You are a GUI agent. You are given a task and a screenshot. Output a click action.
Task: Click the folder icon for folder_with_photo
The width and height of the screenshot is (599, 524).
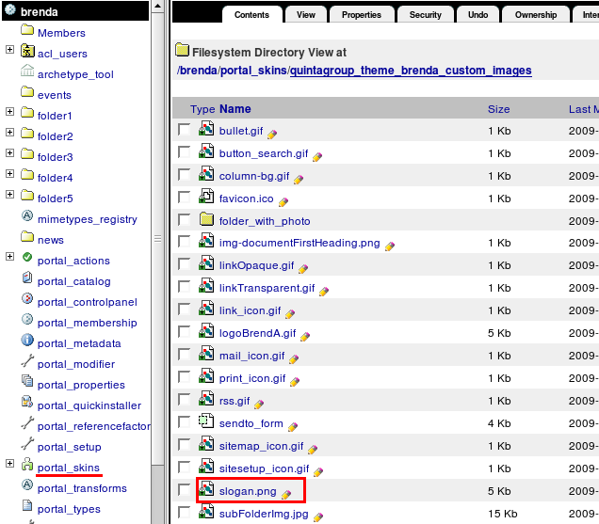click(207, 220)
